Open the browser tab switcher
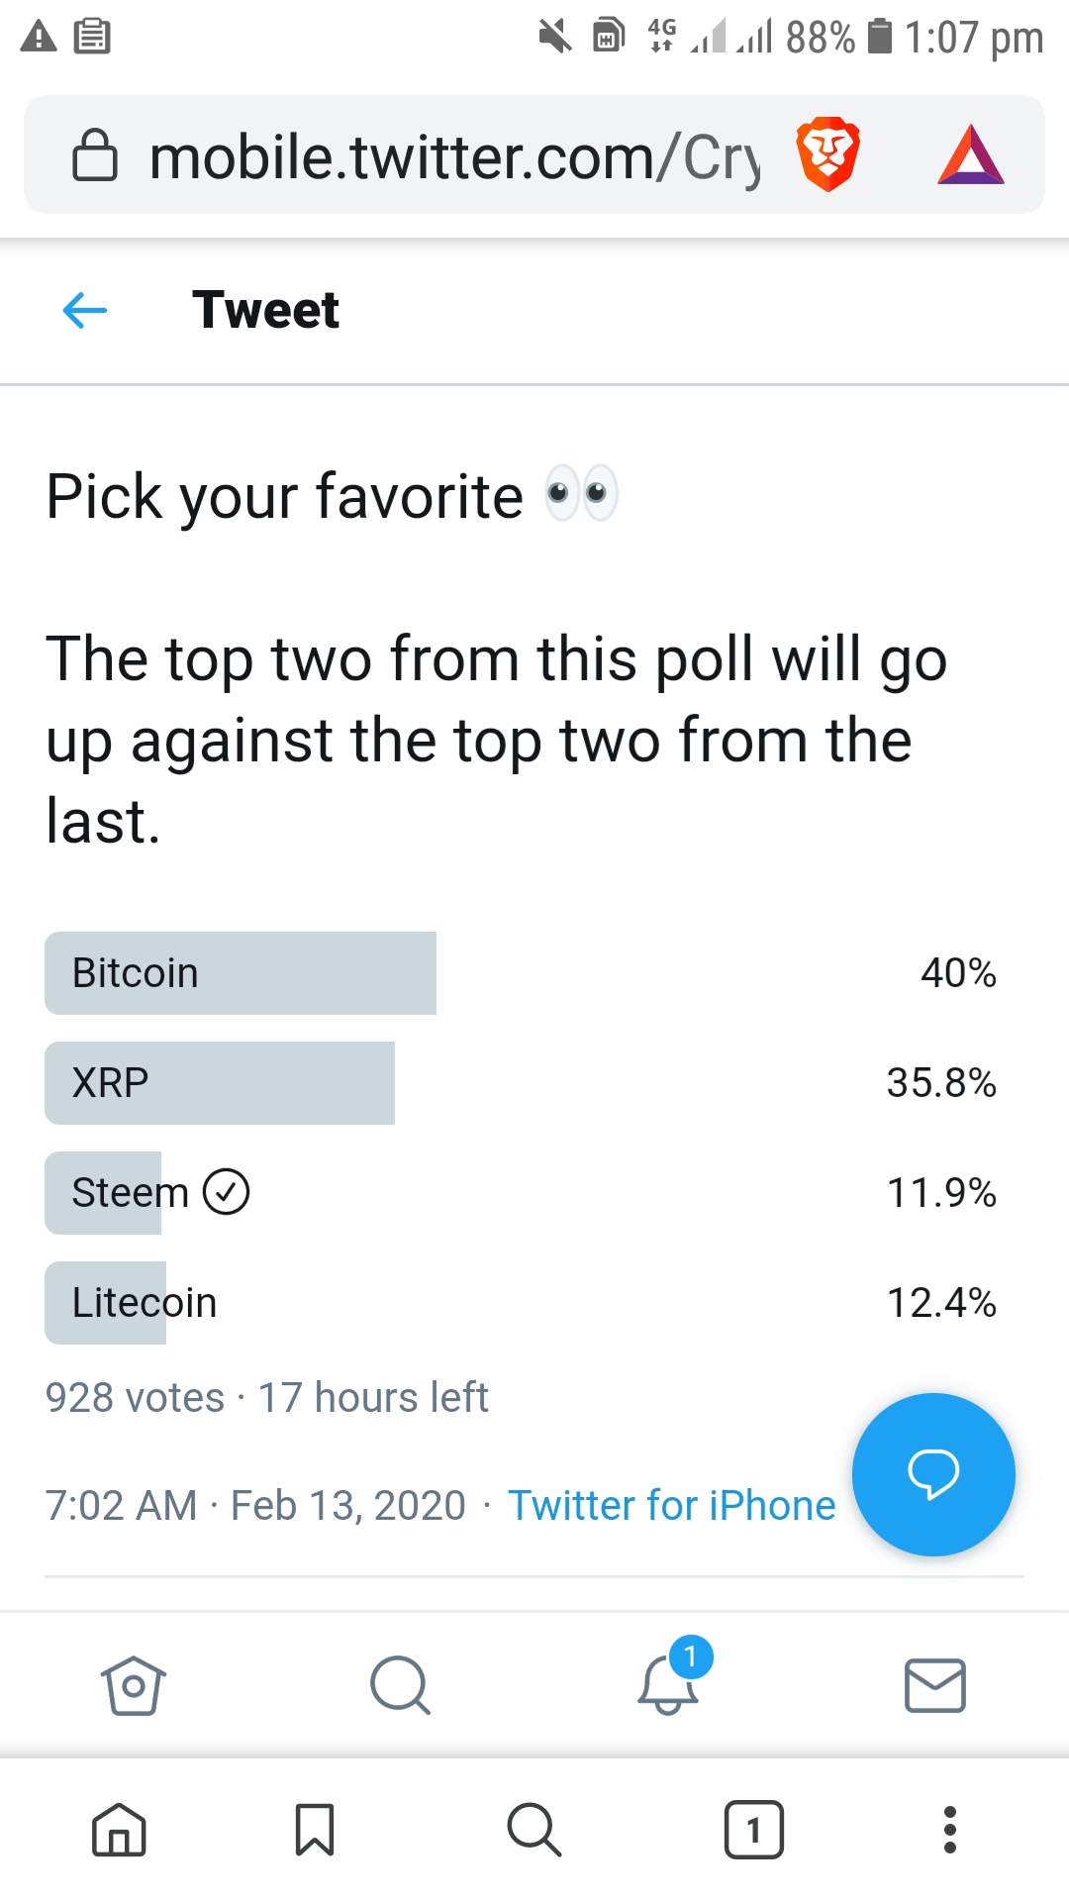 click(x=753, y=1829)
